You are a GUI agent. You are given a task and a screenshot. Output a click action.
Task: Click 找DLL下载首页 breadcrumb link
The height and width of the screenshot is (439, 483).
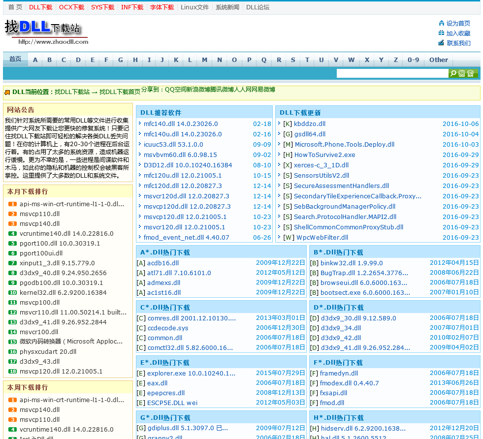tap(120, 92)
